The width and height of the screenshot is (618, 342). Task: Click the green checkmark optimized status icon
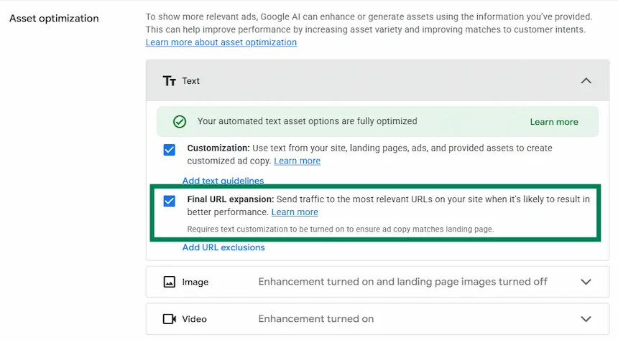[180, 122]
